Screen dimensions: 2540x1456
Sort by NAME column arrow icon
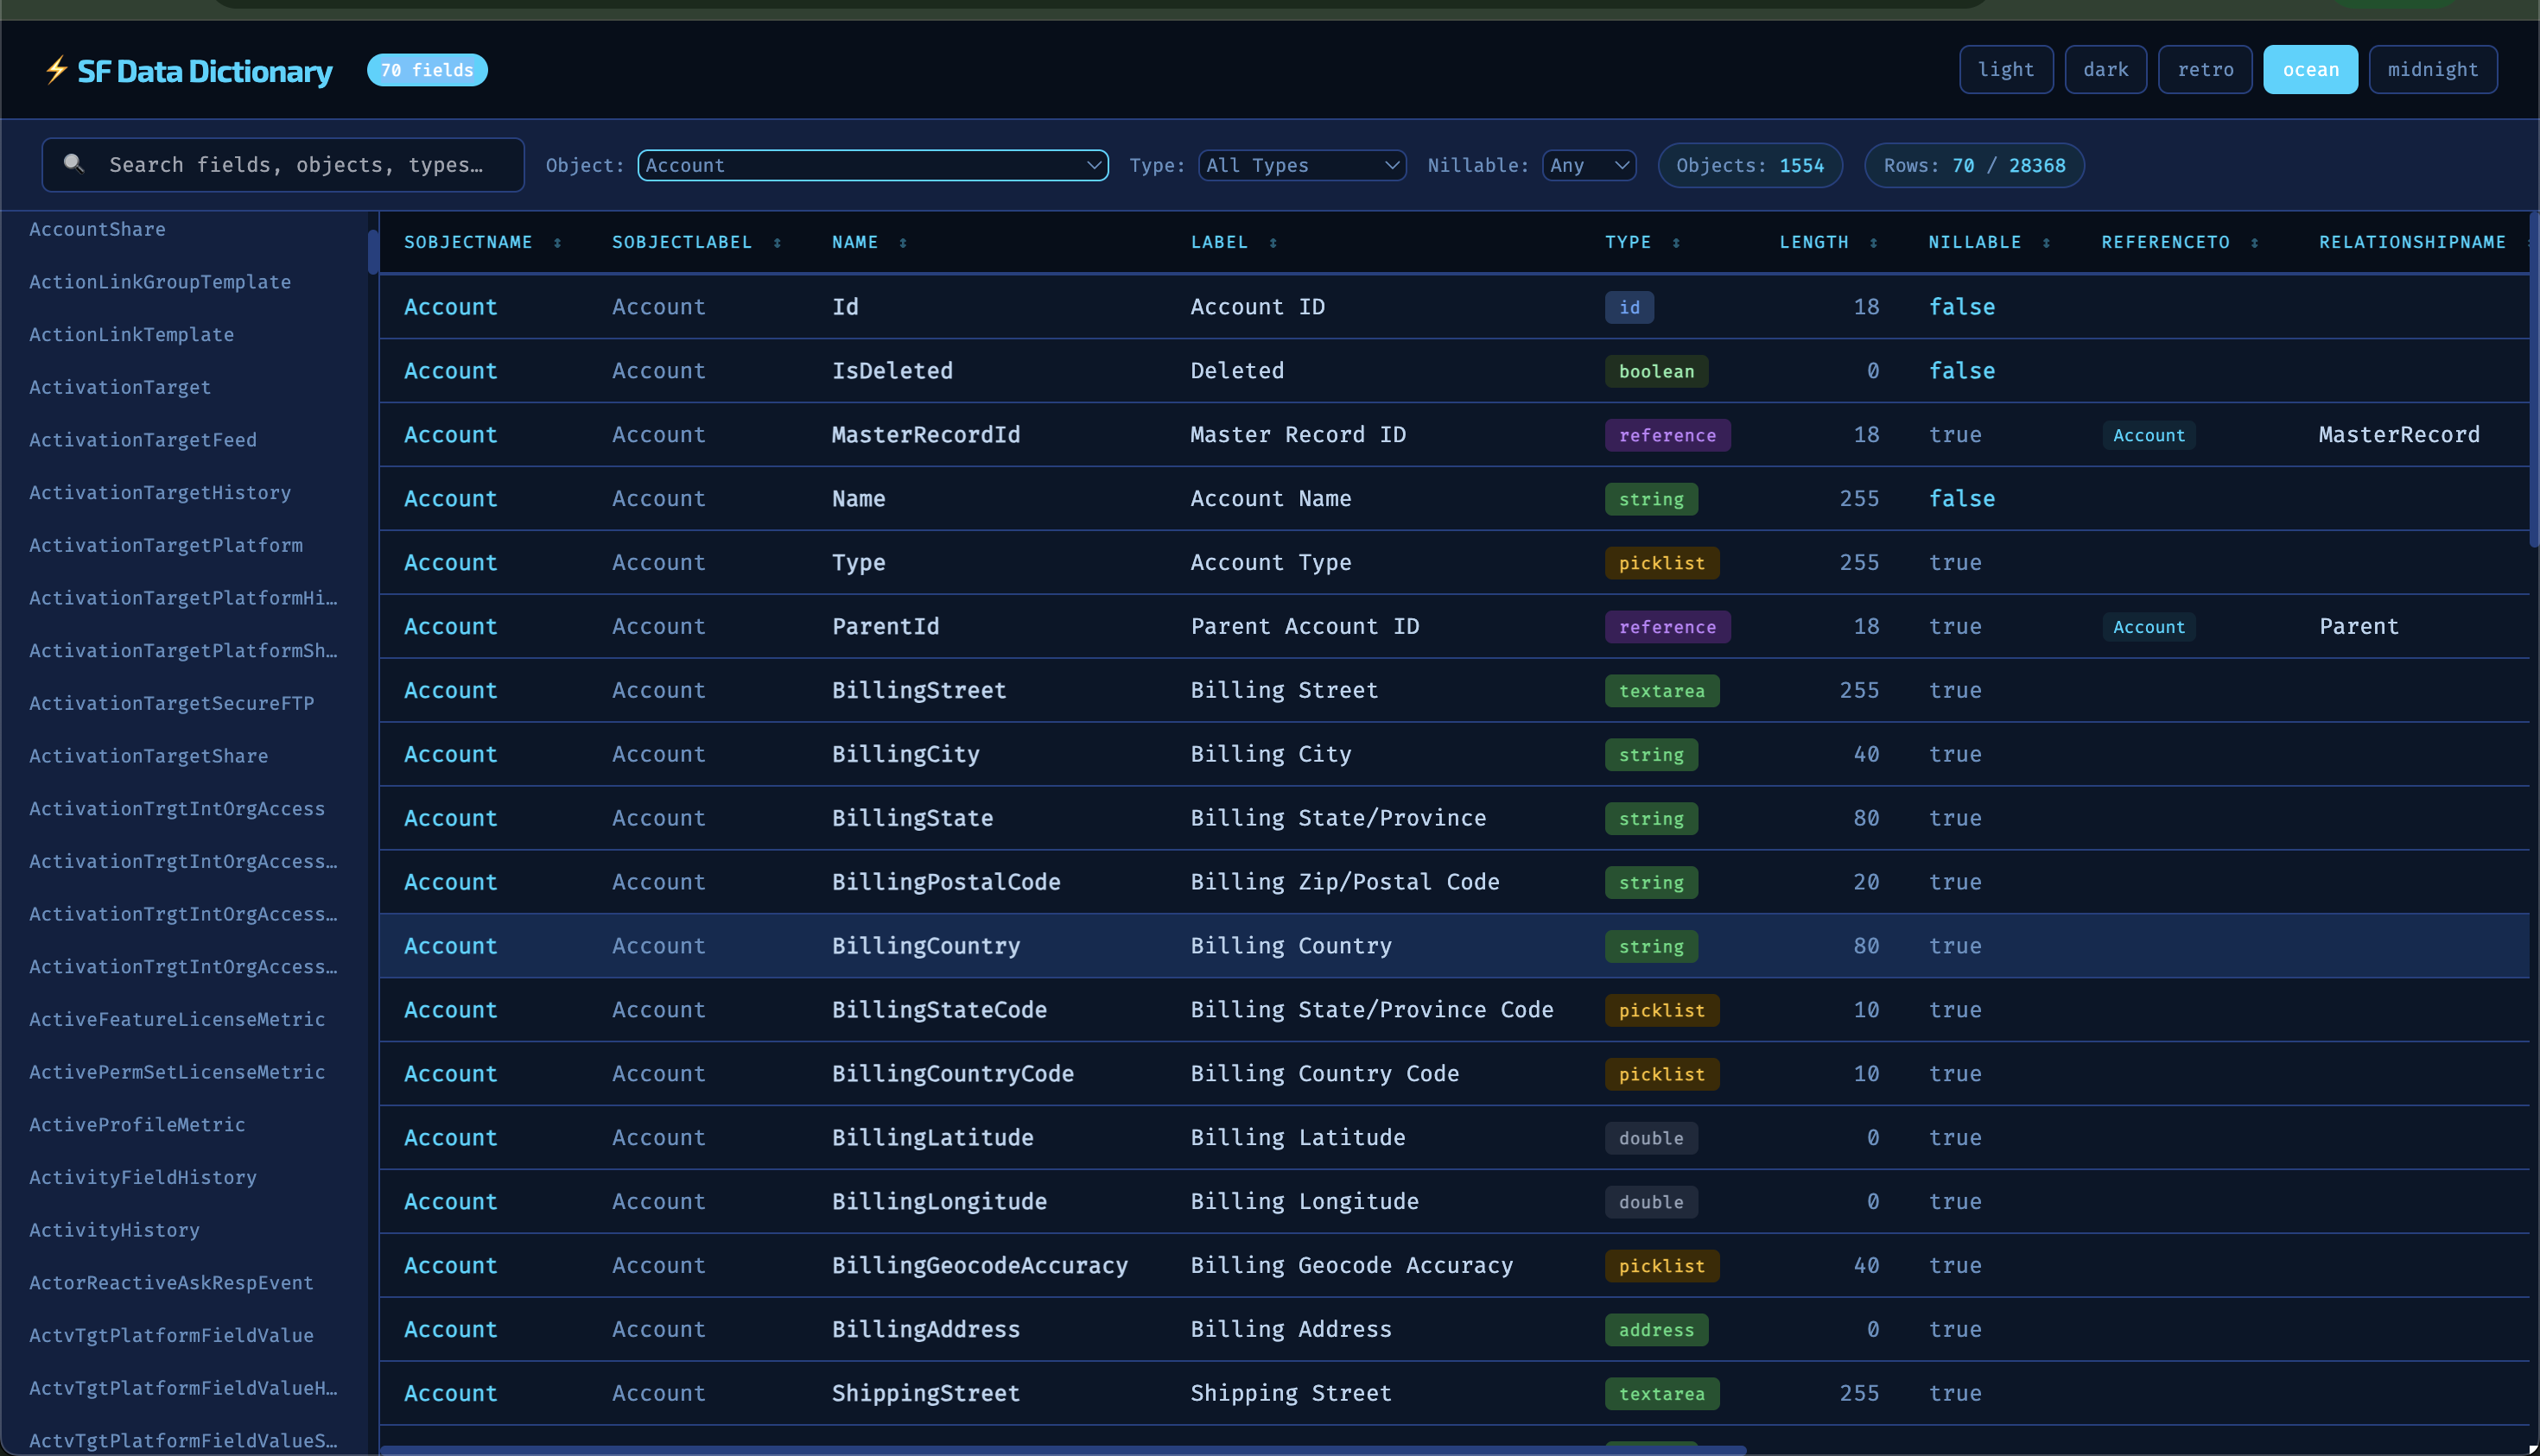click(x=902, y=243)
